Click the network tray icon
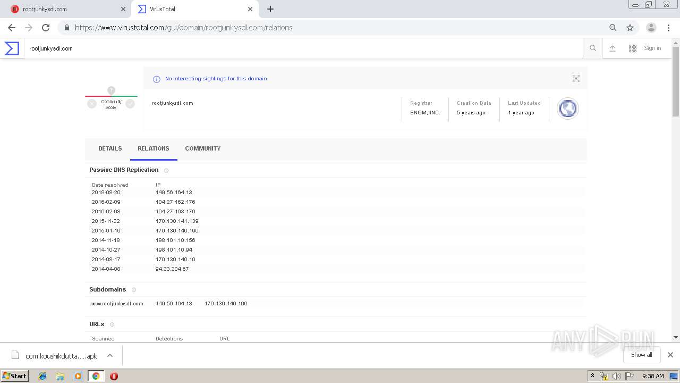The height and width of the screenshot is (383, 680). click(x=603, y=376)
